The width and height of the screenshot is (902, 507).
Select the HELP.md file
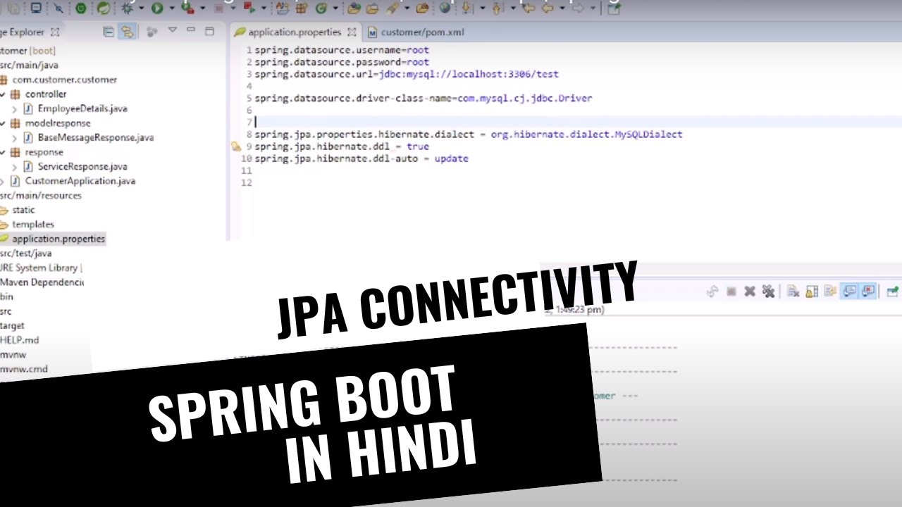(20, 340)
